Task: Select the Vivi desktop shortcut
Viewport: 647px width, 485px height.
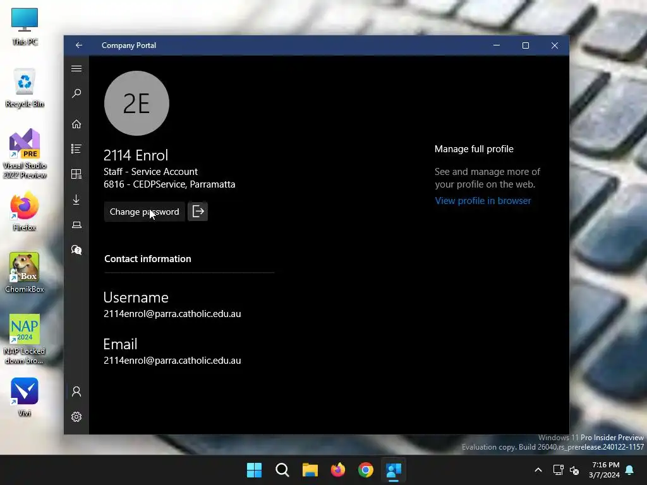Action: click(x=25, y=397)
